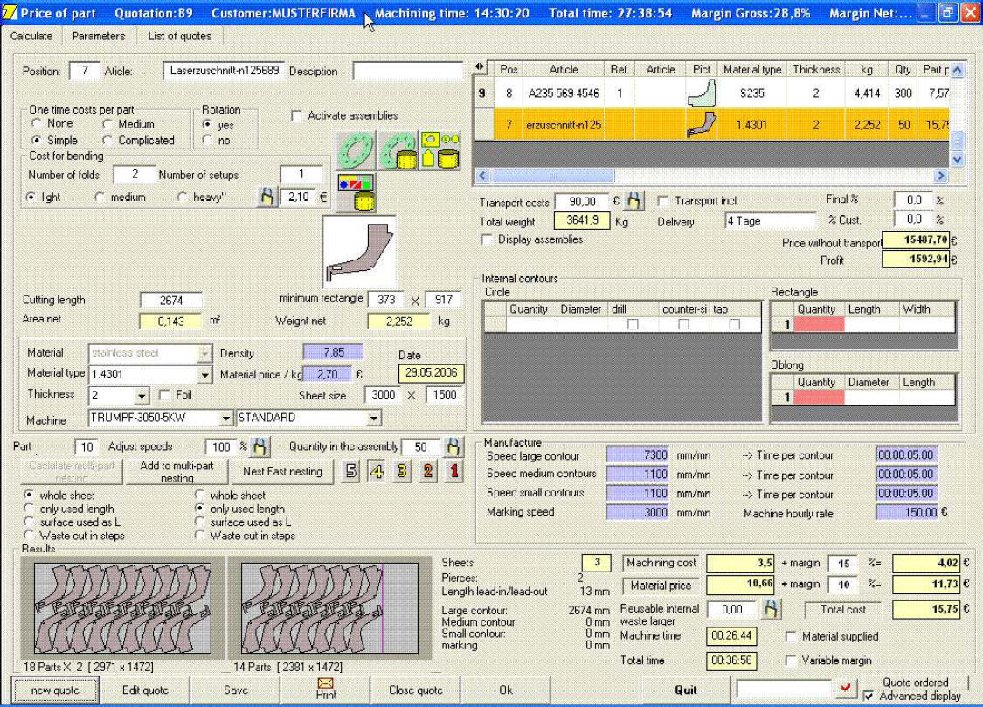Click the save icon beside Reusable internal waste

point(771,608)
